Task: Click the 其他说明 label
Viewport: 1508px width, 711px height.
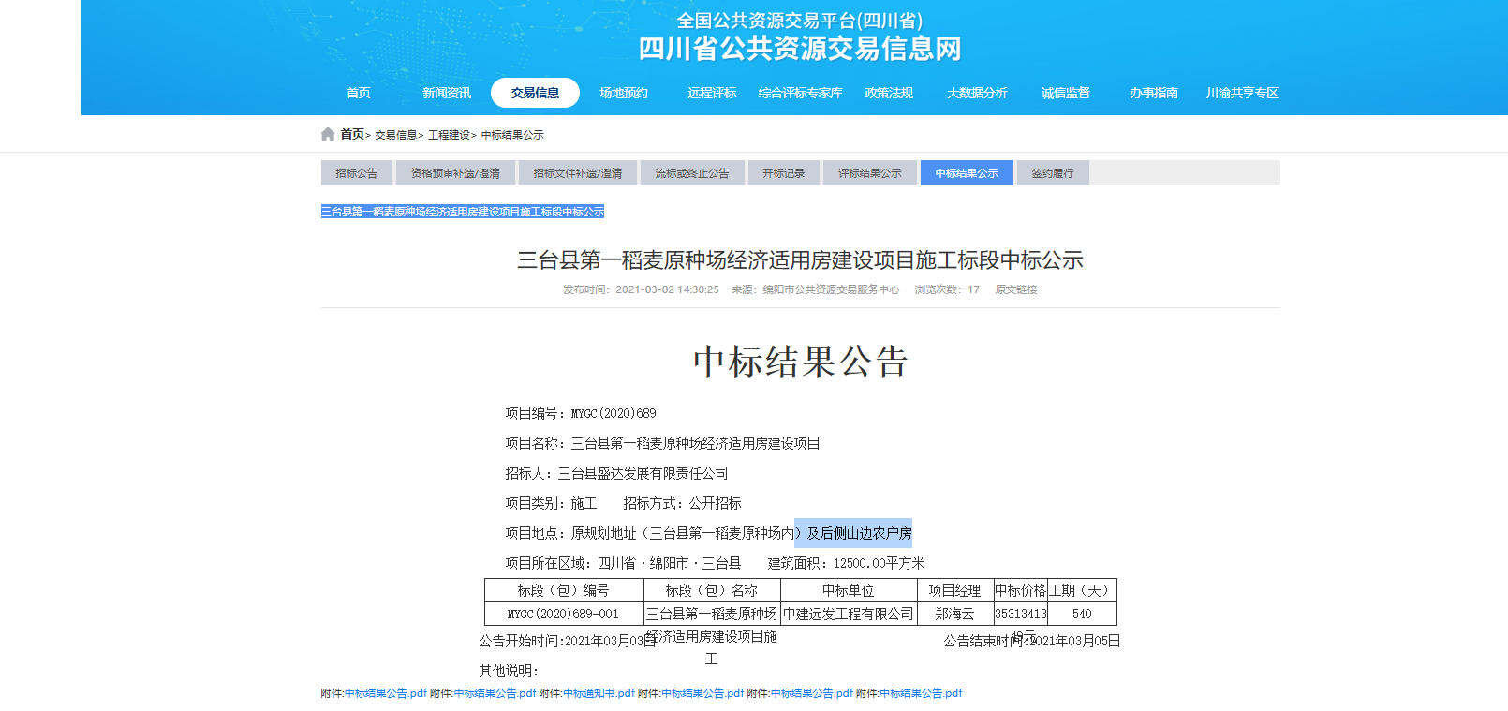Action: pos(509,671)
